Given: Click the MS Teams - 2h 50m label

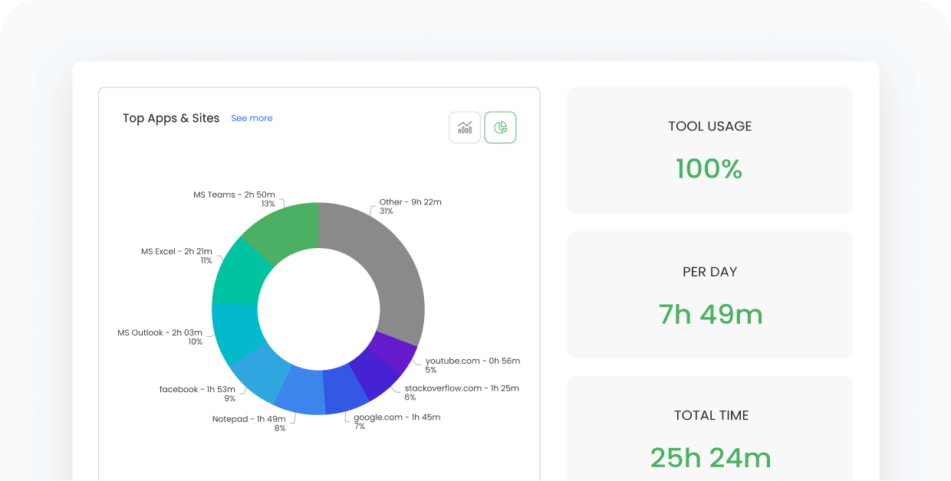Looking at the screenshot, I should 234,195.
